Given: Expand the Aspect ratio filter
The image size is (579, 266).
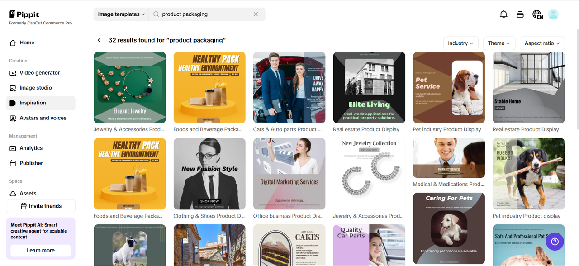Looking at the screenshot, I should 542,43.
